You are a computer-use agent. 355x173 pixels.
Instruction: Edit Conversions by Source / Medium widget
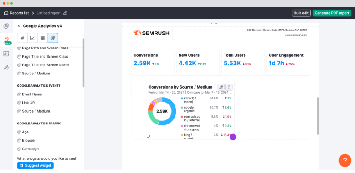[221, 87]
